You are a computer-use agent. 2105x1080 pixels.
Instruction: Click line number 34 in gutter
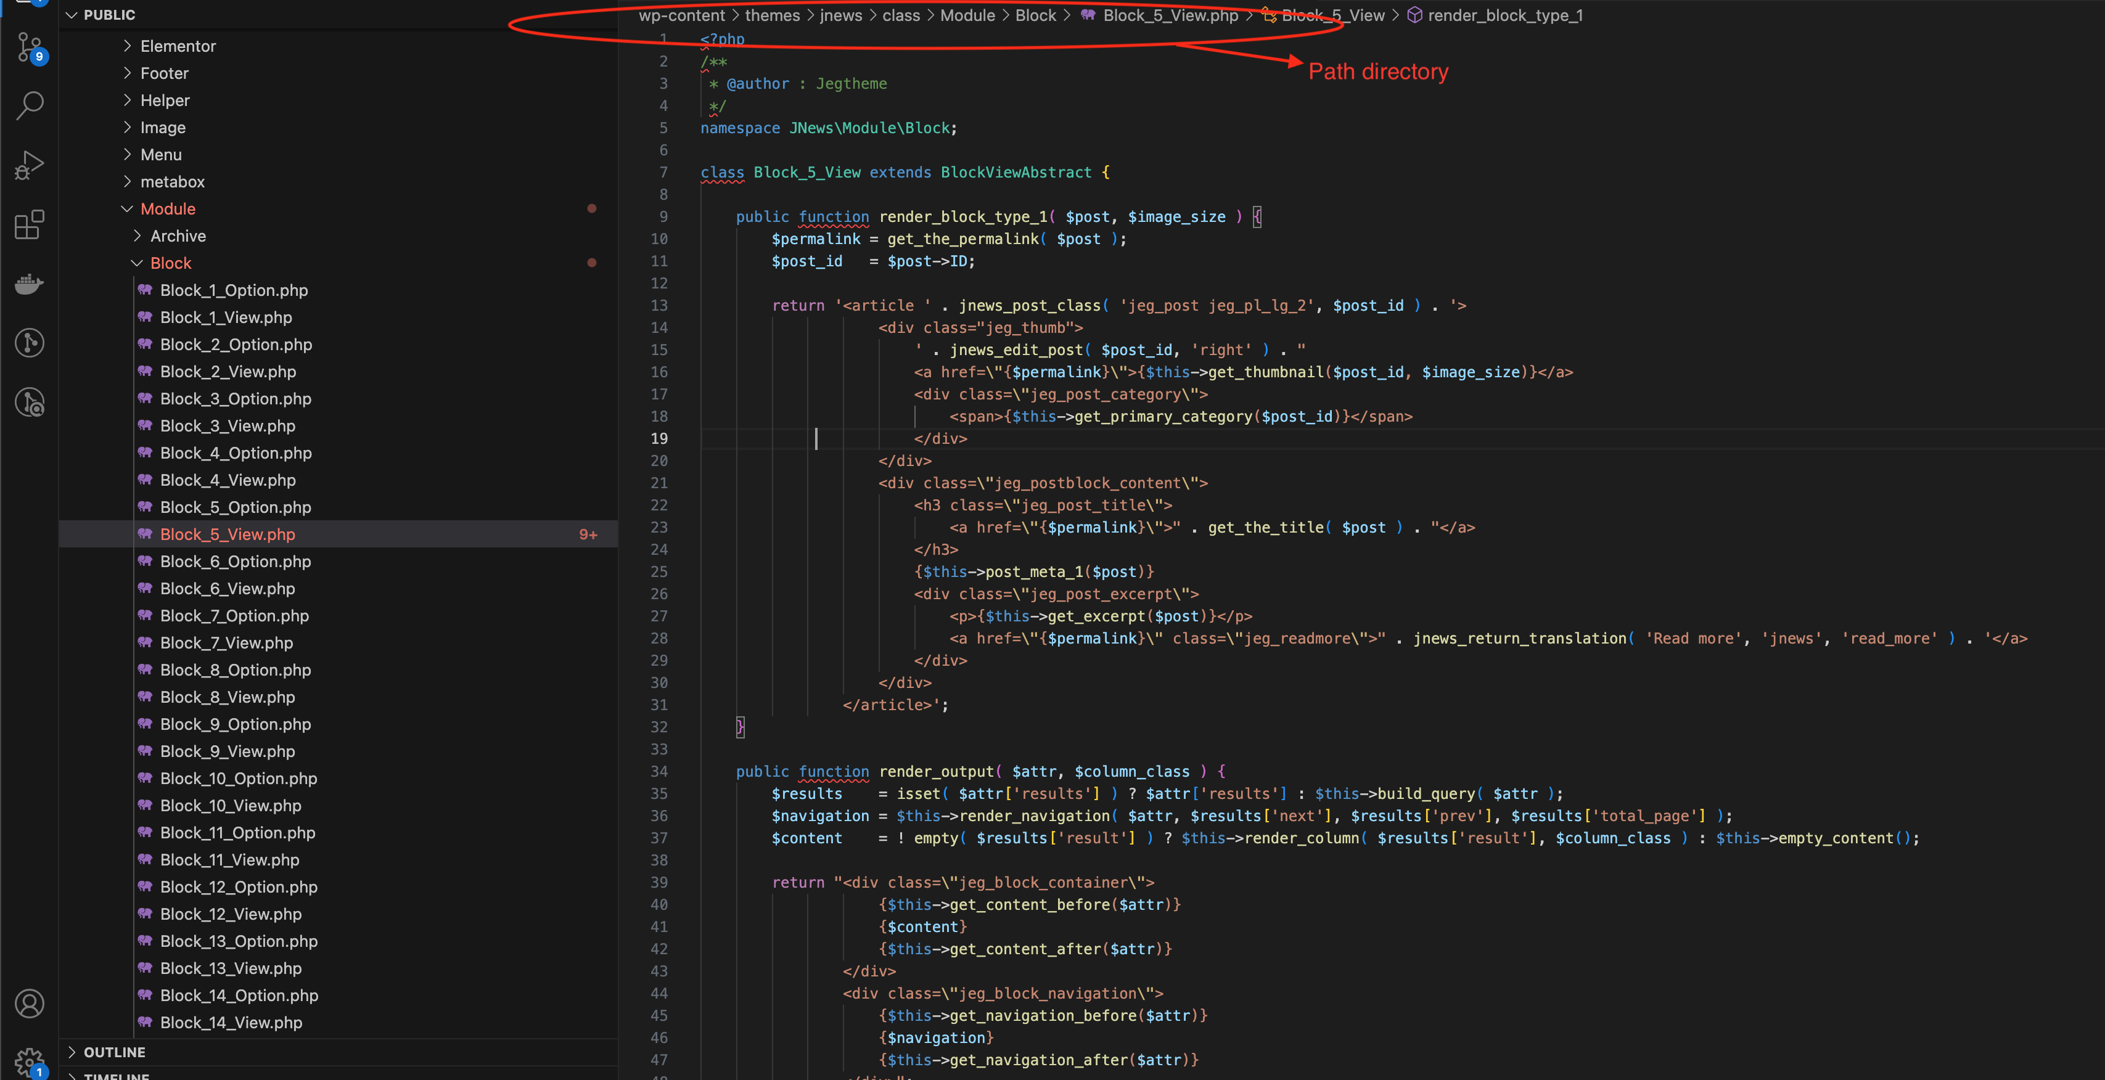pos(660,771)
